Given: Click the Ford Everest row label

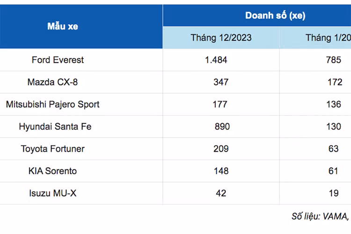Looking at the screenshot, I should coord(58,60).
